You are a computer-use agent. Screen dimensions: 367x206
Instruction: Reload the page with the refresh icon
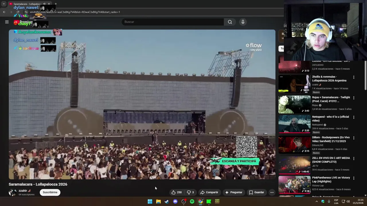18,12
